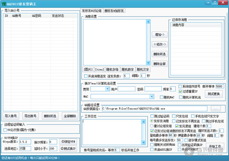Open the MAC dropdown list

152,96
